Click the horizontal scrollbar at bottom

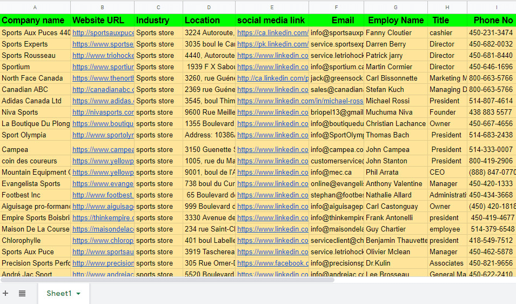pyautogui.click(x=167, y=280)
